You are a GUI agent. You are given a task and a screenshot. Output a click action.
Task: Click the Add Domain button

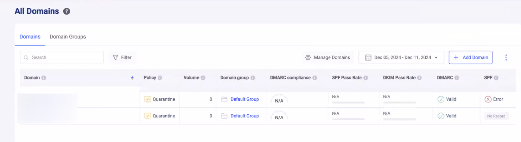pyautogui.click(x=470, y=57)
